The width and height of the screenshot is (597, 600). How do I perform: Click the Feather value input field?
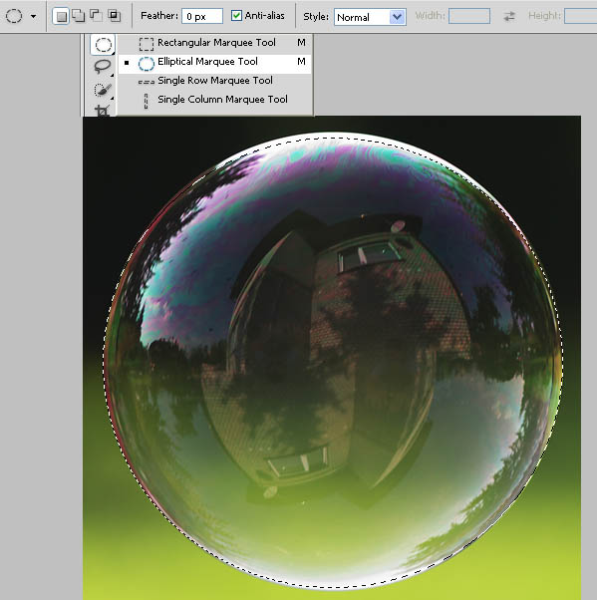tap(202, 17)
